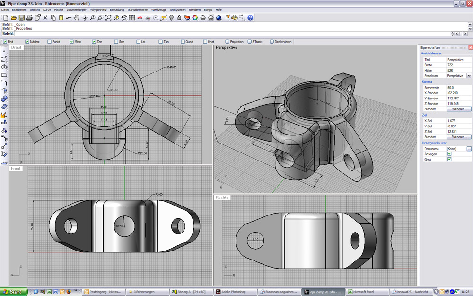Click the lock icon in toolbar
This screenshot has width=473, height=296.
click(x=179, y=18)
